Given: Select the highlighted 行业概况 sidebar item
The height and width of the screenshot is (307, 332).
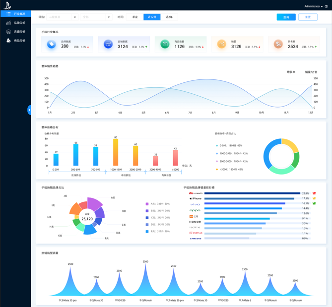Looking at the screenshot, I should point(16,14).
